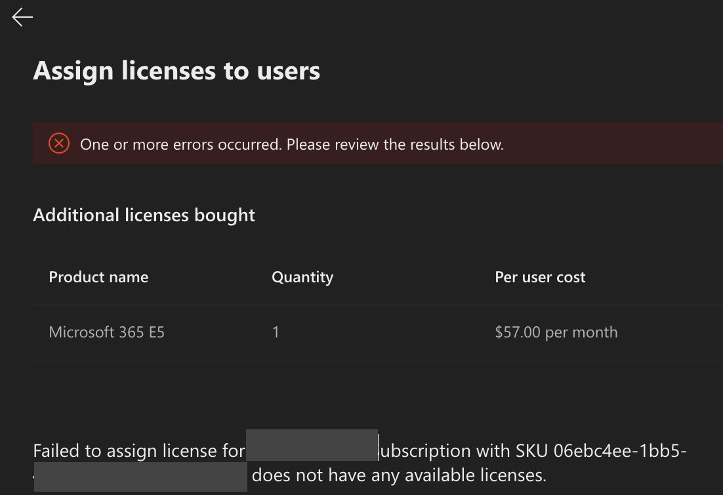Image resolution: width=723 pixels, height=495 pixels.
Task: Click the back arrow icon
Action: click(22, 18)
